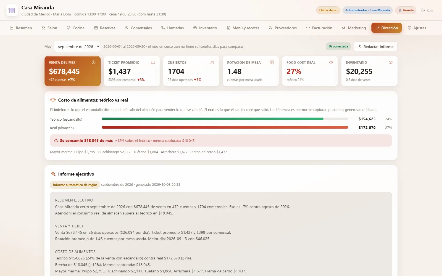Click the gear icon on Ajustes tab
Viewport: 442px width, 276px height.
click(x=409, y=28)
